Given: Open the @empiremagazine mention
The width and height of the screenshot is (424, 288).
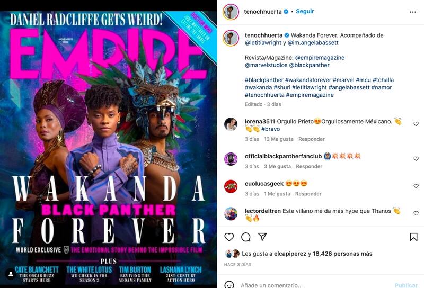Looking at the screenshot, I should 320,58.
